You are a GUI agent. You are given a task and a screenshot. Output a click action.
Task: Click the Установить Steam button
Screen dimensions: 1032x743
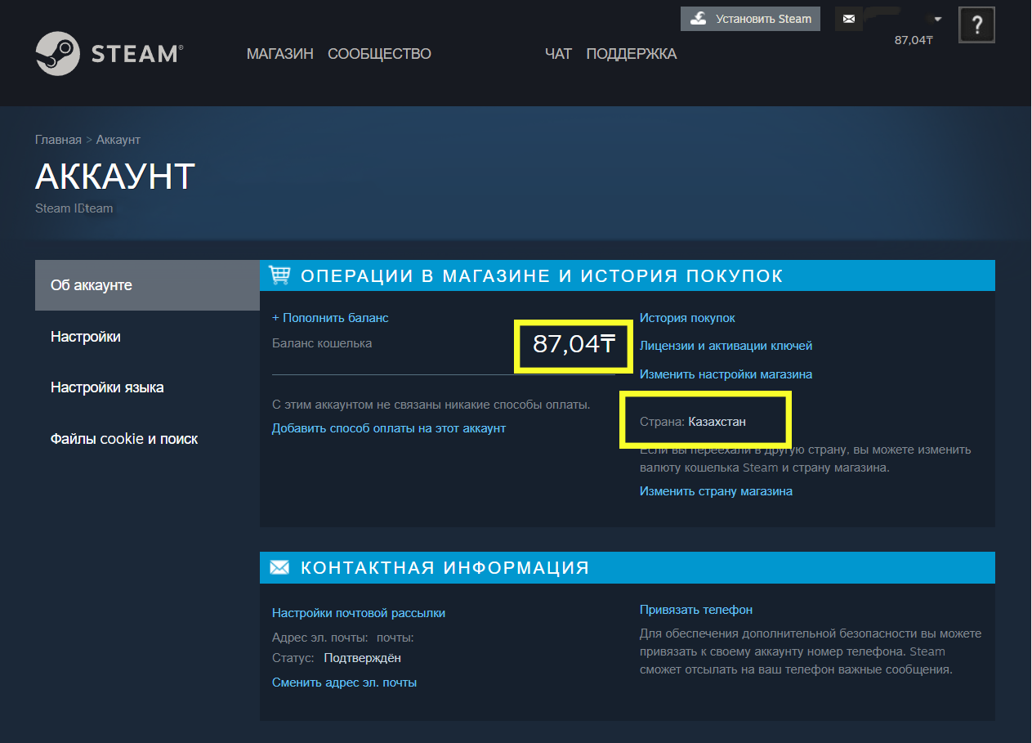click(750, 19)
